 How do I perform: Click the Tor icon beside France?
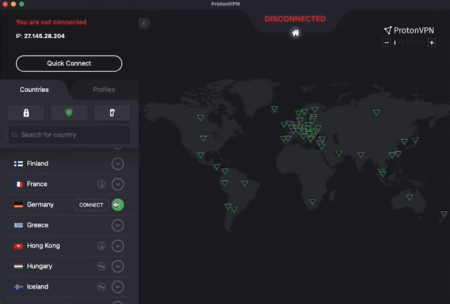coord(101,184)
